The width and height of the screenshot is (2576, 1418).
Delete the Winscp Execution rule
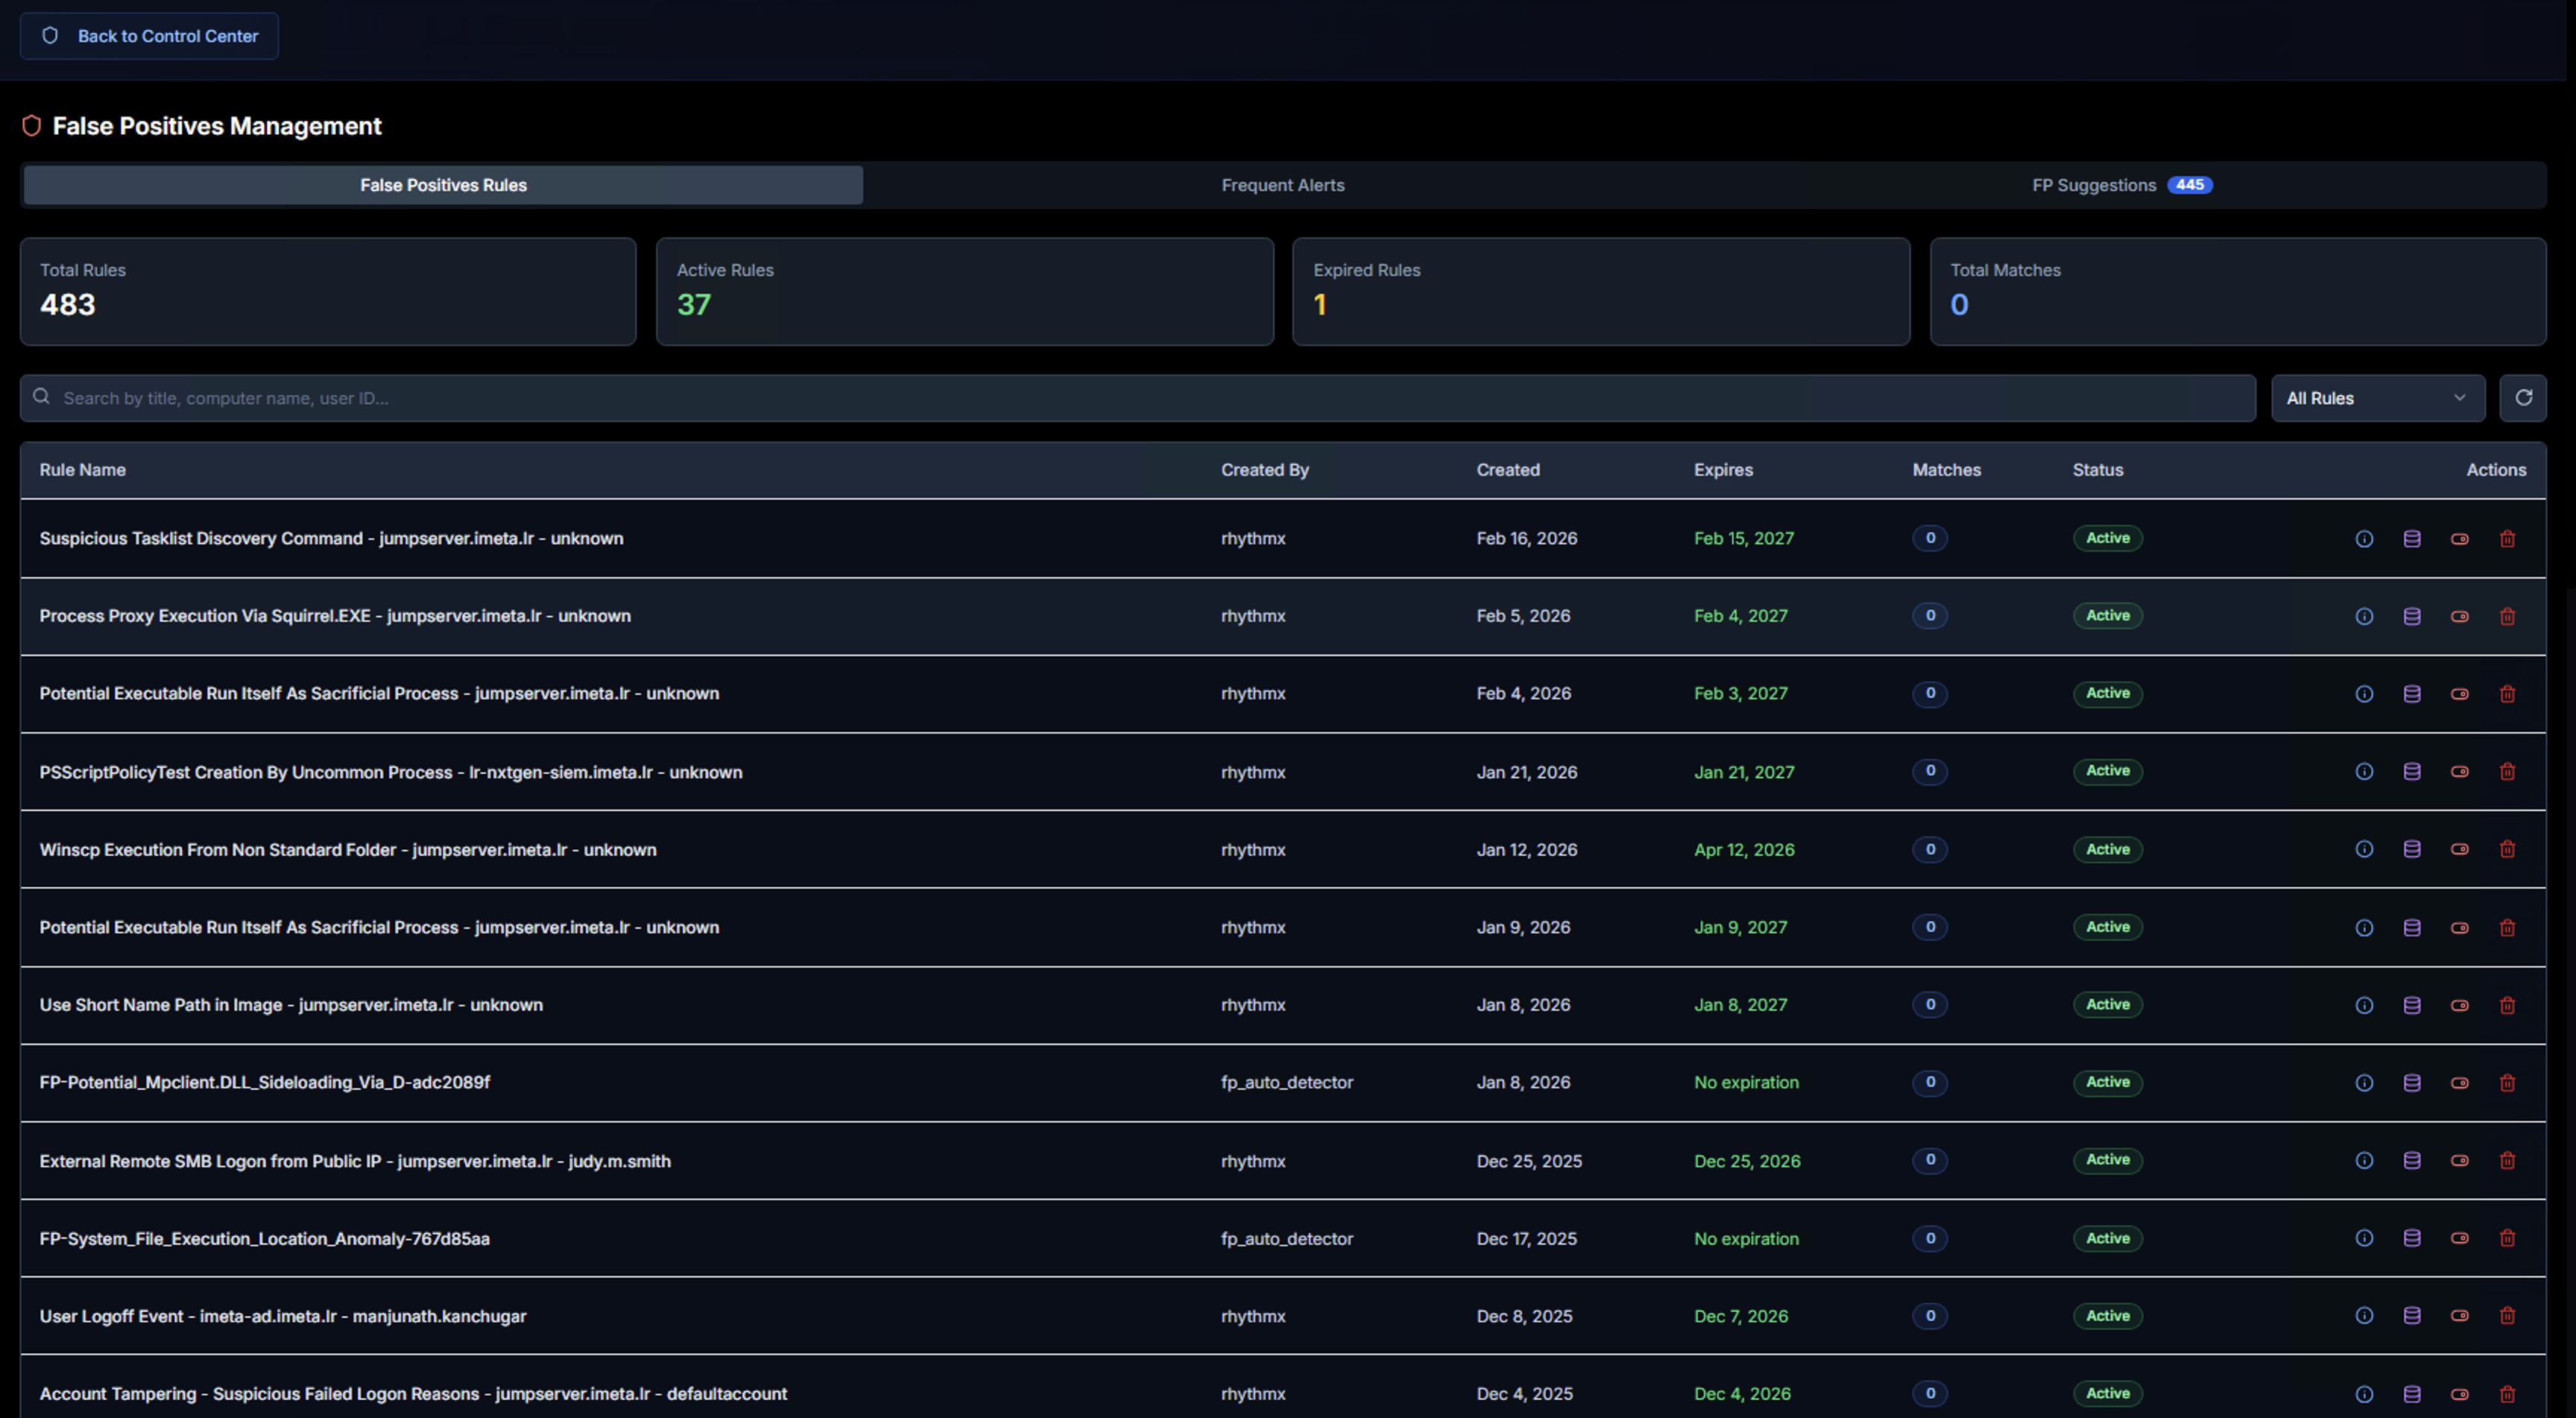click(x=2507, y=849)
